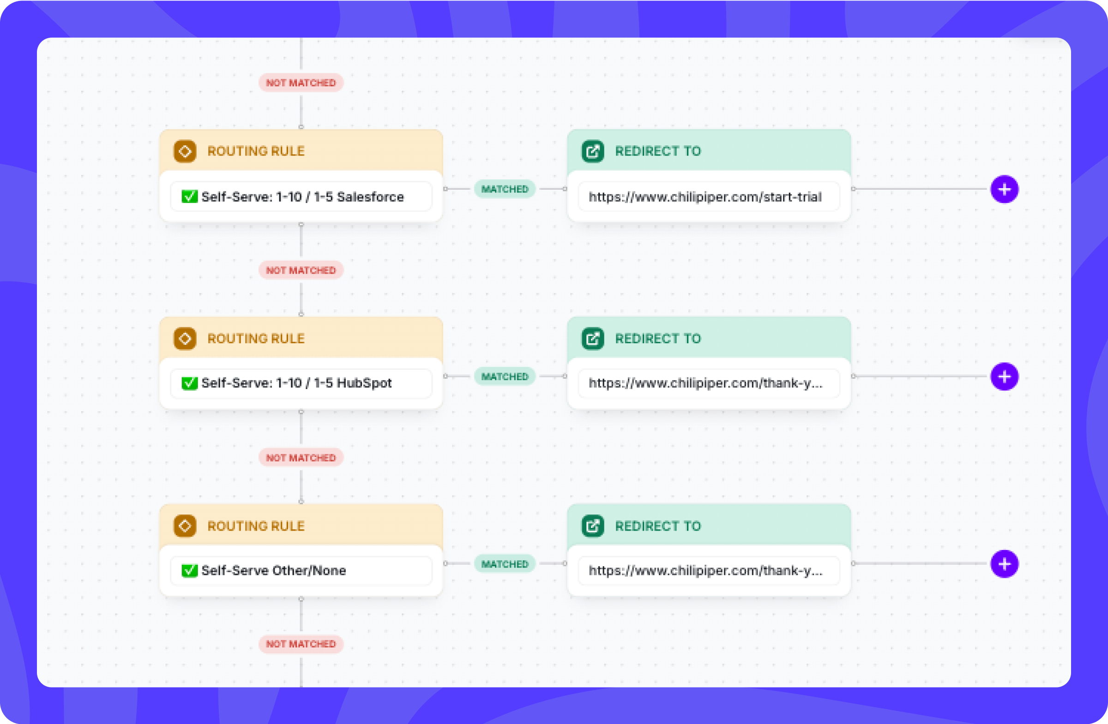
Task: Click the routing rule icon on the HubSpot rule card
Action: (x=185, y=338)
